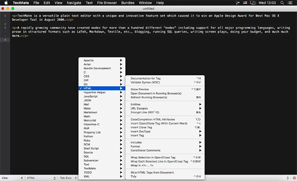The image size is (297, 181).
Task: Expand the Python bundle submenu
Action: tap(102, 136)
